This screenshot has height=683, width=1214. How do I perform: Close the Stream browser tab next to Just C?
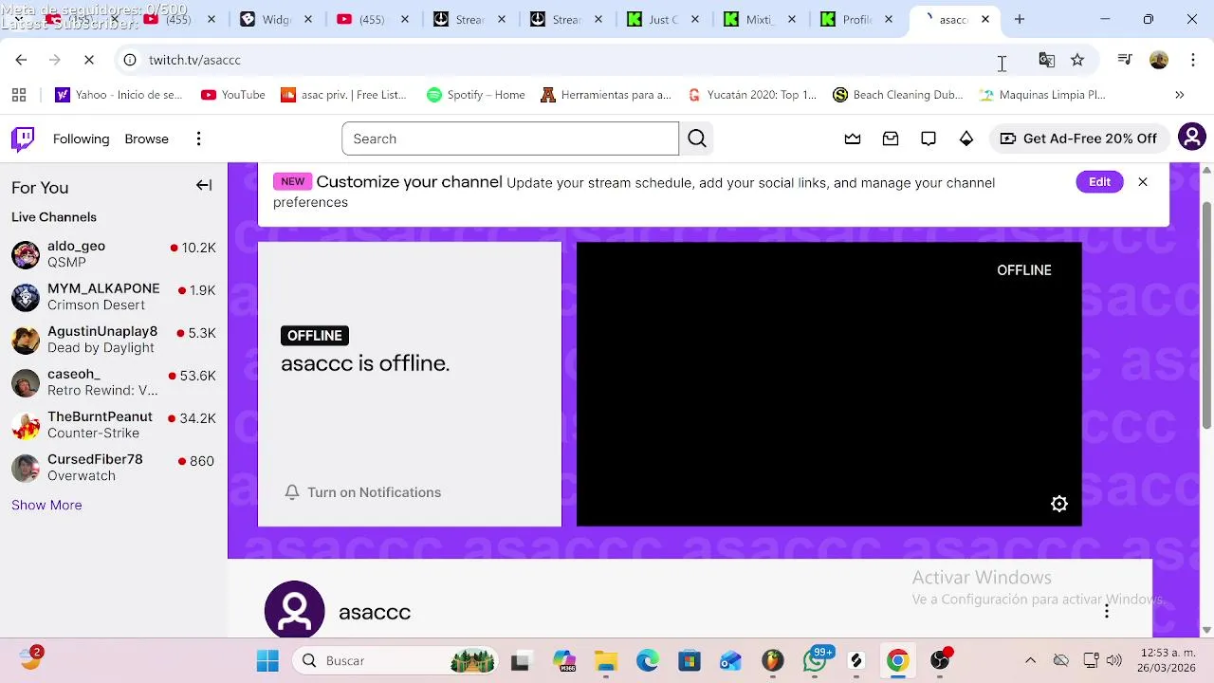click(598, 19)
